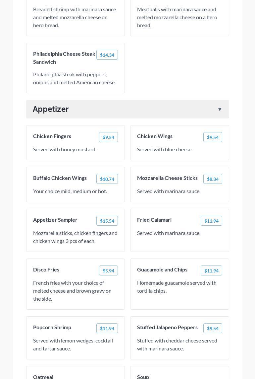The width and height of the screenshot is (255, 379).
Task: Open the Philadelphia Cheese Steak Sandwich item title
Action: [64, 58]
